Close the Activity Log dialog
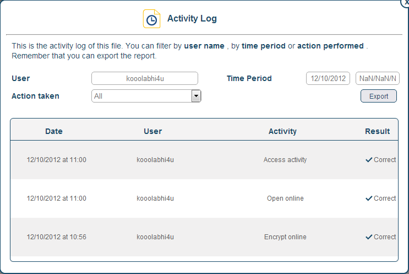The image size is (409, 274). 406,2
